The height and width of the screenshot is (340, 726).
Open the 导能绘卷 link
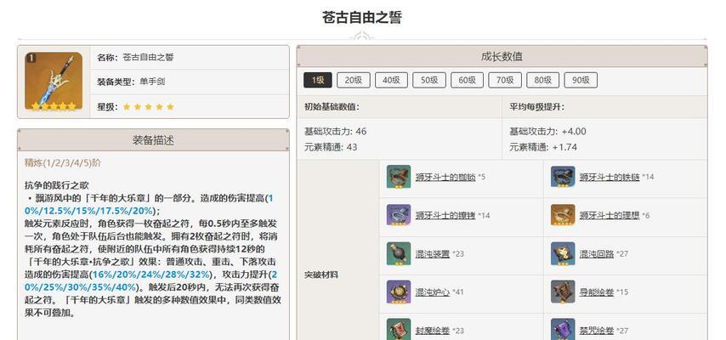(597, 292)
